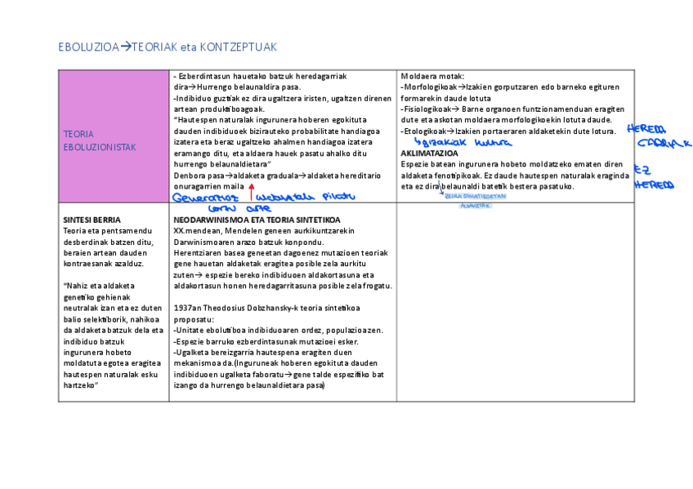Select the line '- Ezberdintasun hauetako batzuk heredagarriak'

(261, 77)
